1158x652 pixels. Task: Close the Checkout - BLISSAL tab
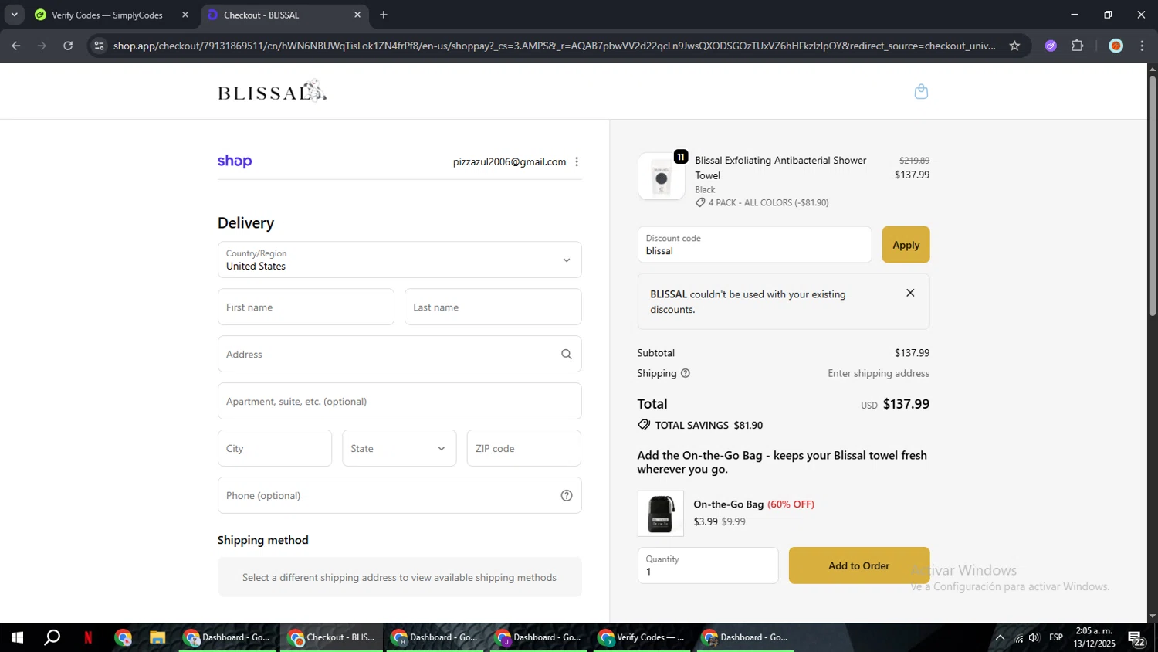point(357,15)
